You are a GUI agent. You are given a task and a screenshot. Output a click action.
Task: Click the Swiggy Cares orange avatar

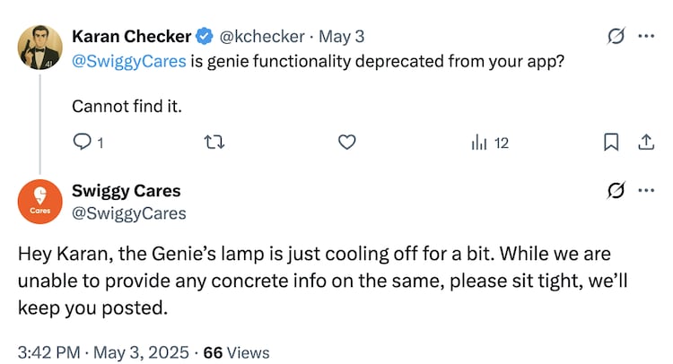39,202
